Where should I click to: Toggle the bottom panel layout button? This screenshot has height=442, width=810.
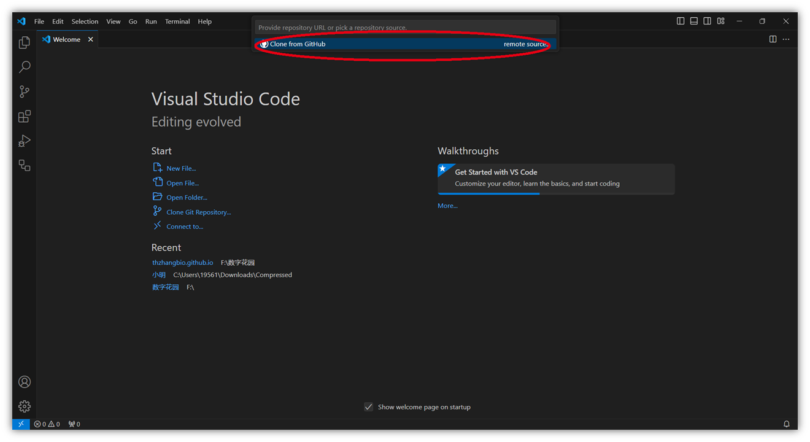click(694, 21)
